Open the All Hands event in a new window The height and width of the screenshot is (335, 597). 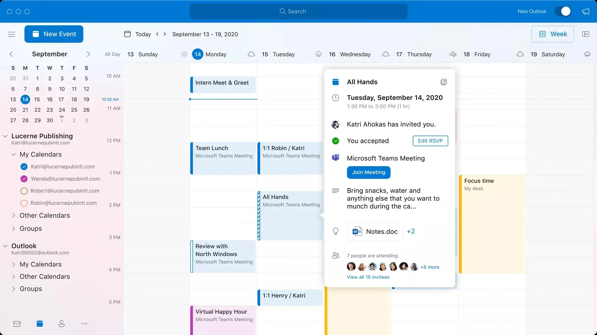pyautogui.click(x=444, y=82)
